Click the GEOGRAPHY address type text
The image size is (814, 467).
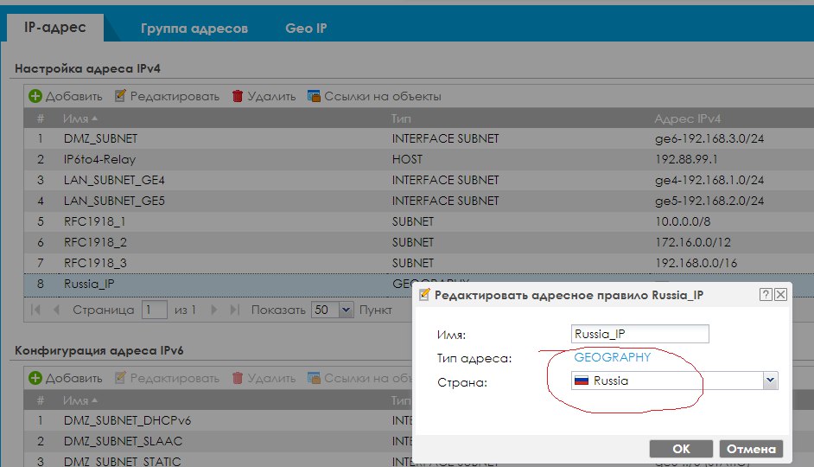click(x=612, y=357)
